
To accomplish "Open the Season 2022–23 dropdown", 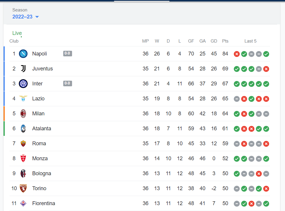I will click(x=22, y=17).
